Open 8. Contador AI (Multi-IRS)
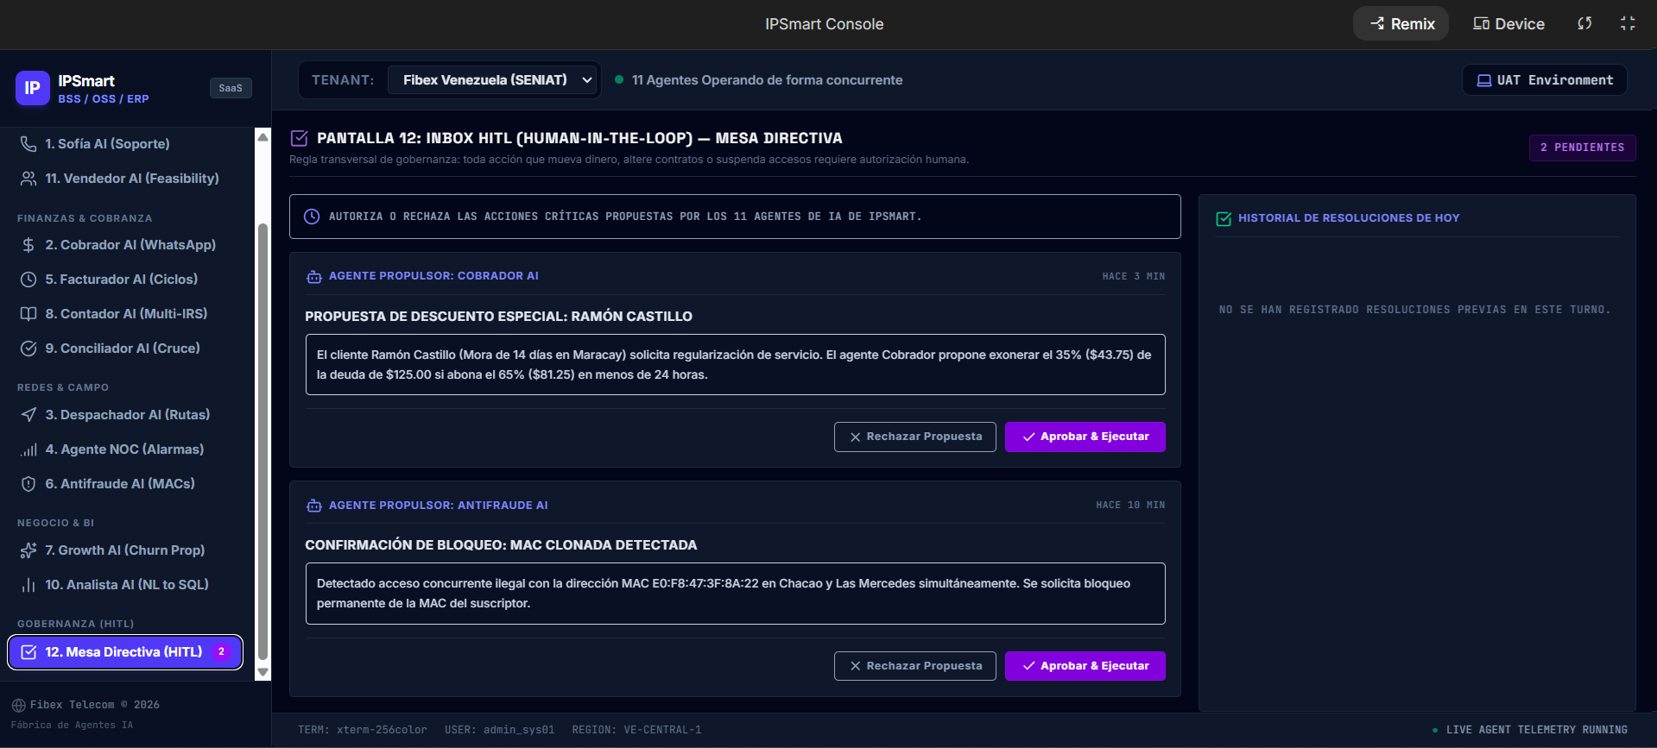This screenshot has height=748, width=1657. [x=128, y=314]
